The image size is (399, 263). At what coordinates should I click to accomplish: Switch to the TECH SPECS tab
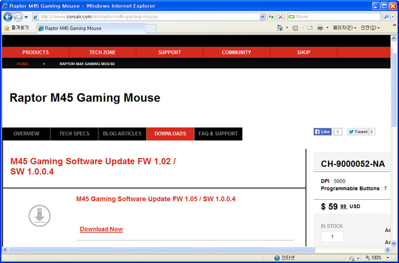(x=74, y=133)
